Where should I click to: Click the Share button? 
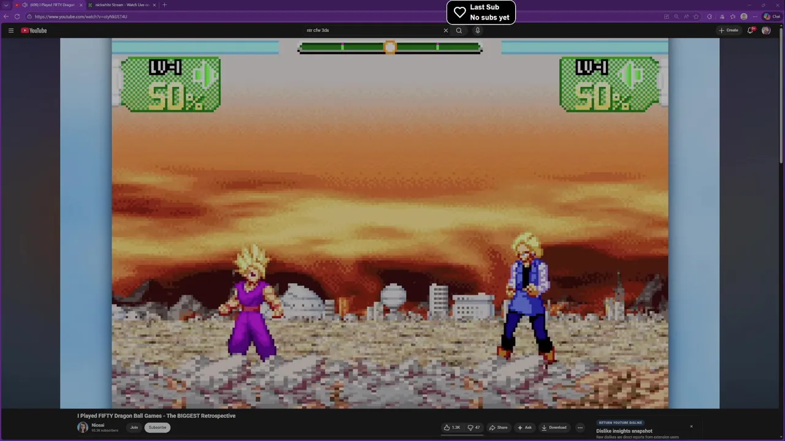click(x=498, y=428)
